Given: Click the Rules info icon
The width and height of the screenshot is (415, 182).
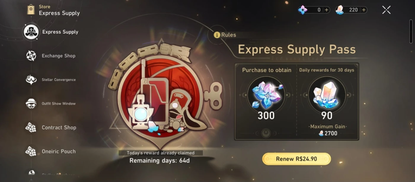Looking at the screenshot, I should (217, 35).
